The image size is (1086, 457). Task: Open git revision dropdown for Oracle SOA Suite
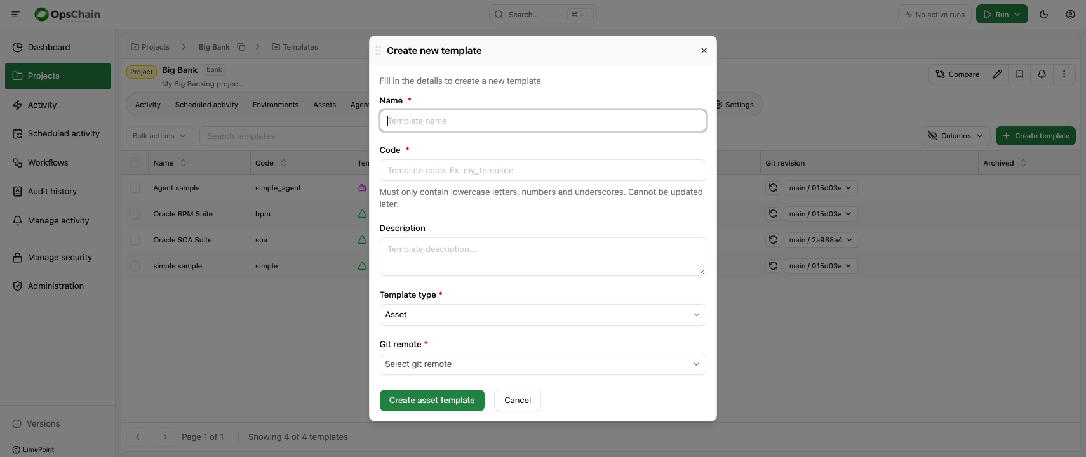coord(820,240)
